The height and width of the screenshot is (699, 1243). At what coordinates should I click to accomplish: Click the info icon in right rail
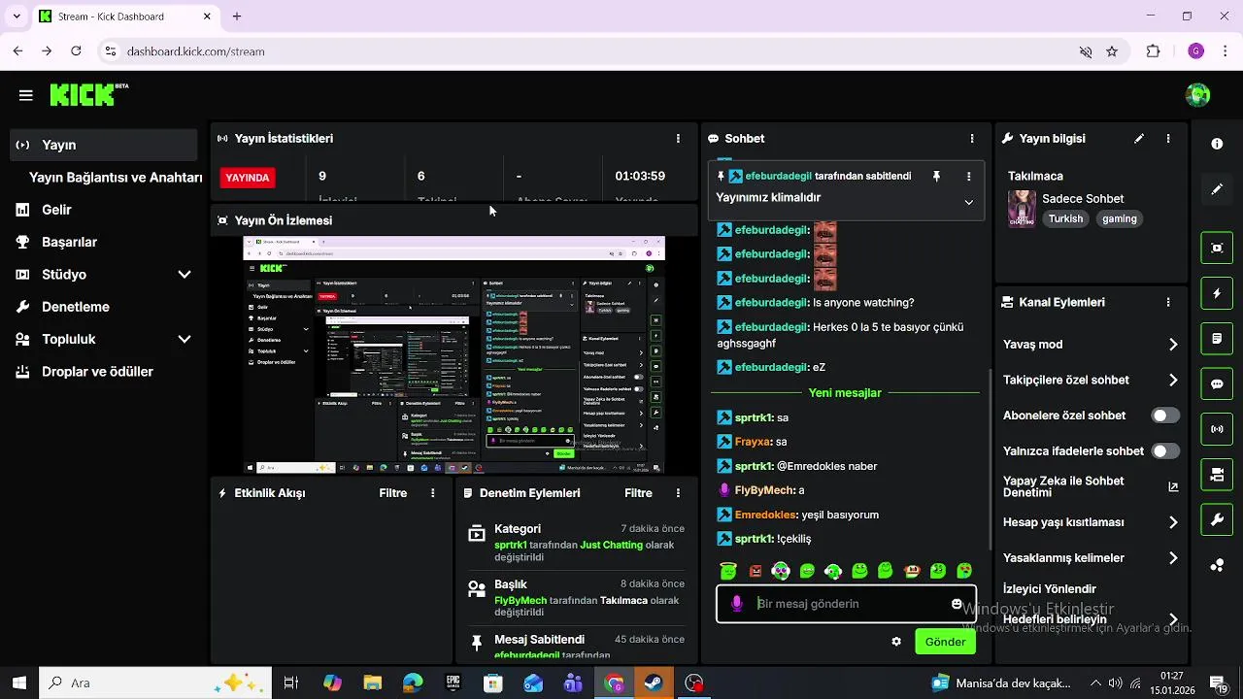click(x=1217, y=144)
